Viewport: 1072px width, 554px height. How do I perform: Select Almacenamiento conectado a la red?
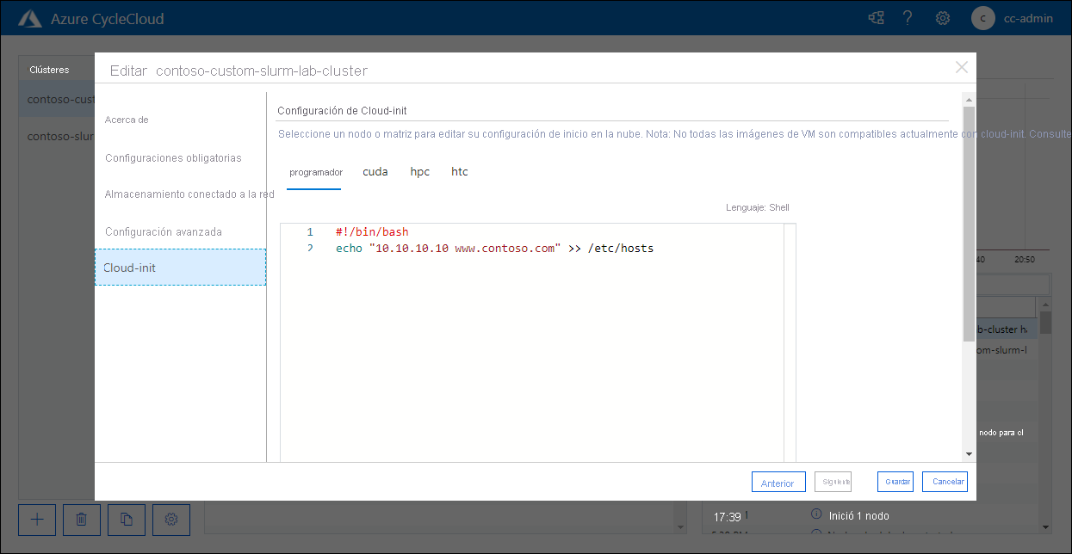pos(189,194)
